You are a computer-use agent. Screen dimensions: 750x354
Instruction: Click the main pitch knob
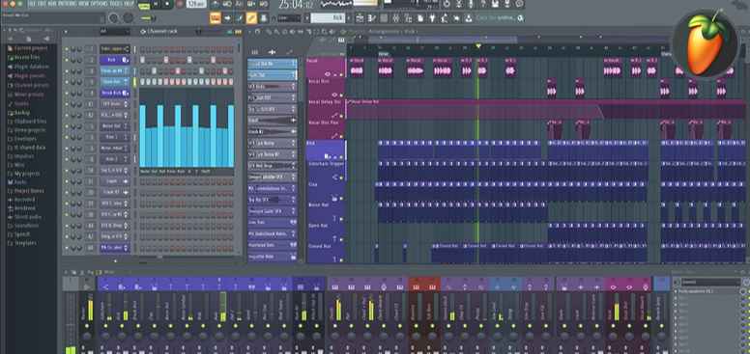coord(129,18)
